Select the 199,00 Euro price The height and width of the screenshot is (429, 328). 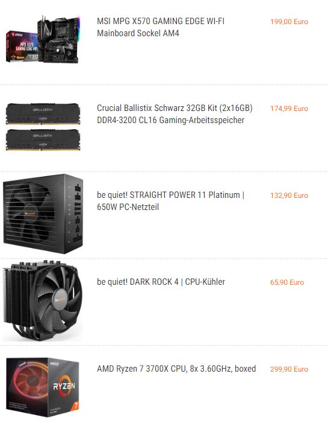(x=289, y=22)
